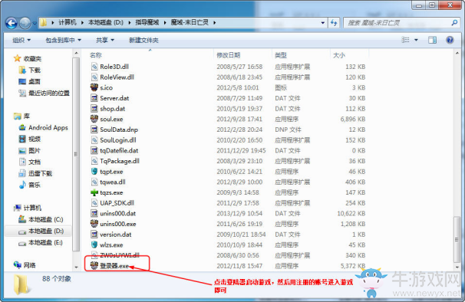Select the 登录器.exe launcher file
The height and width of the screenshot is (302, 465).
coord(114,266)
